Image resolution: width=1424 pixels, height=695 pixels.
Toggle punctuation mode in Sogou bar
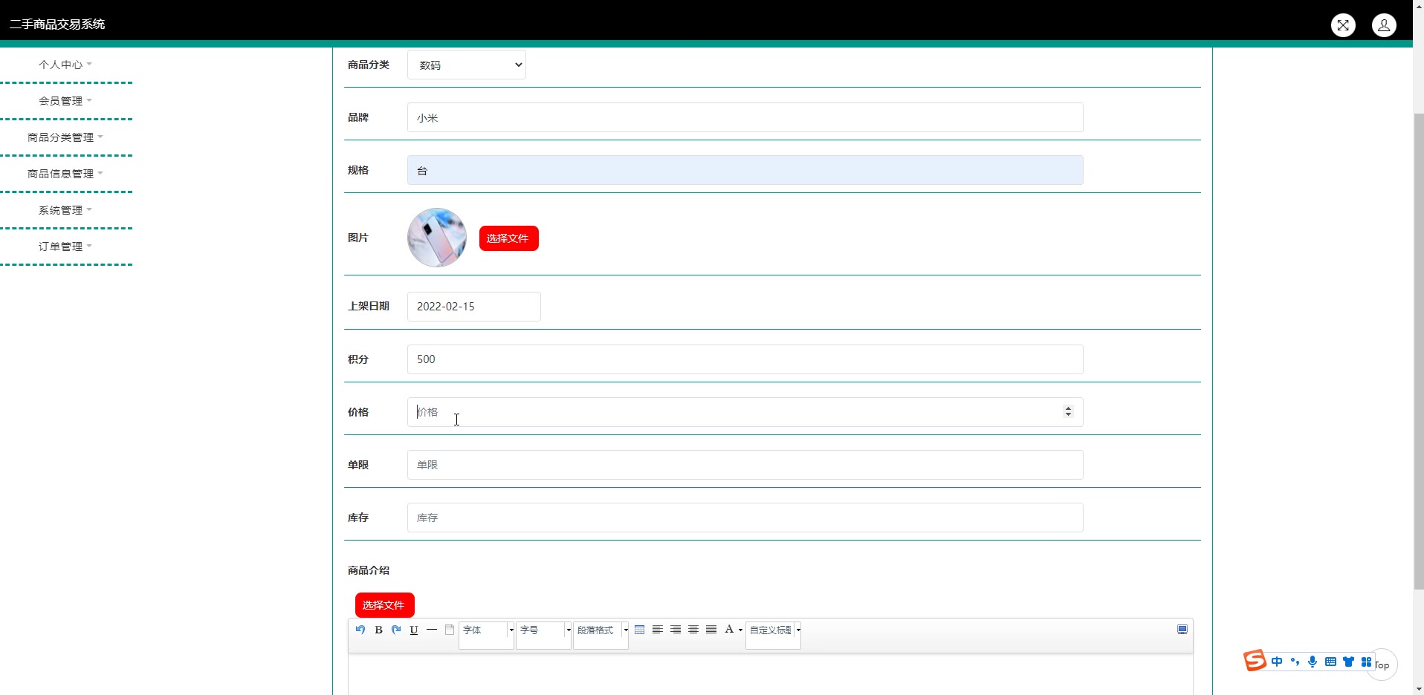(1295, 662)
